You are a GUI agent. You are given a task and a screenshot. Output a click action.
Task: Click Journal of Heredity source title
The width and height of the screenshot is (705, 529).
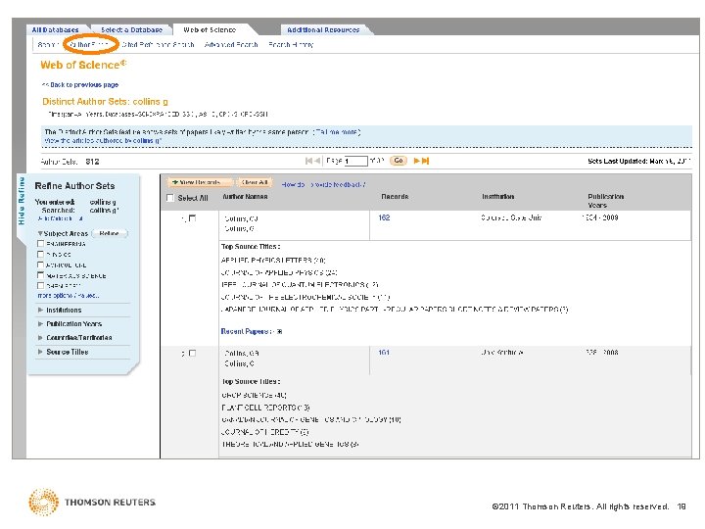[x=265, y=432]
